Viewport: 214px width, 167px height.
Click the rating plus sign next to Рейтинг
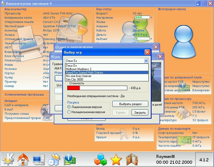coord(151,39)
